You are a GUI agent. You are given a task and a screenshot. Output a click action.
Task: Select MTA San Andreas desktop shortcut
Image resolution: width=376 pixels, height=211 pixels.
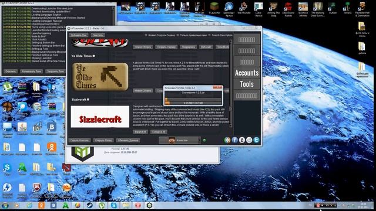click(199, 9)
